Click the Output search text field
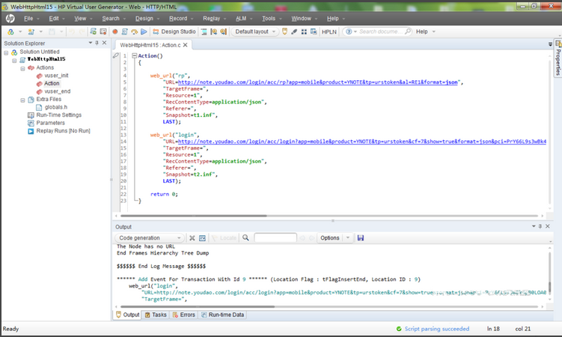 (x=275, y=237)
